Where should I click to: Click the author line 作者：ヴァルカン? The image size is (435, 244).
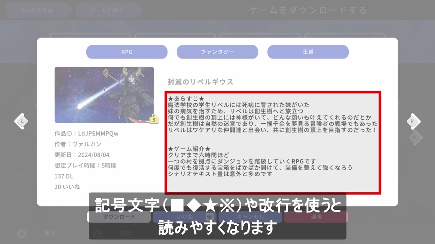[x=78, y=144]
